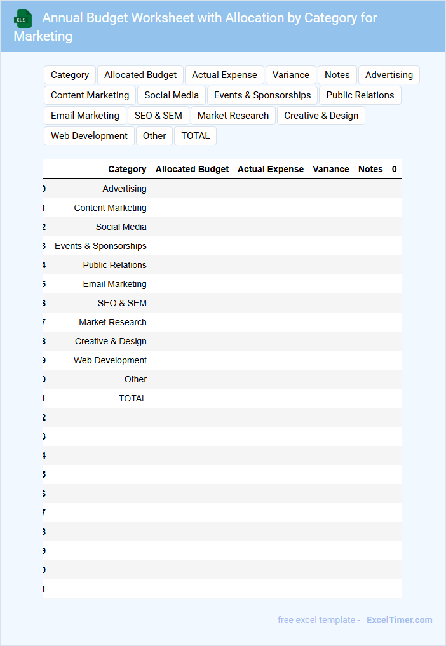Select the Market Research table row
The height and width of the screenshot is (646, 446).
point(222,322)
